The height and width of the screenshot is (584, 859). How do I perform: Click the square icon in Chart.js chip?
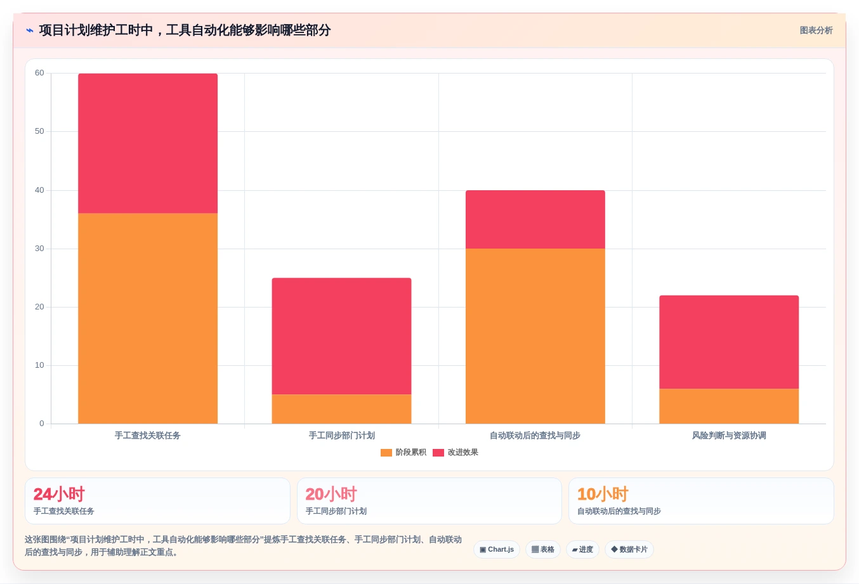point(483,550)
